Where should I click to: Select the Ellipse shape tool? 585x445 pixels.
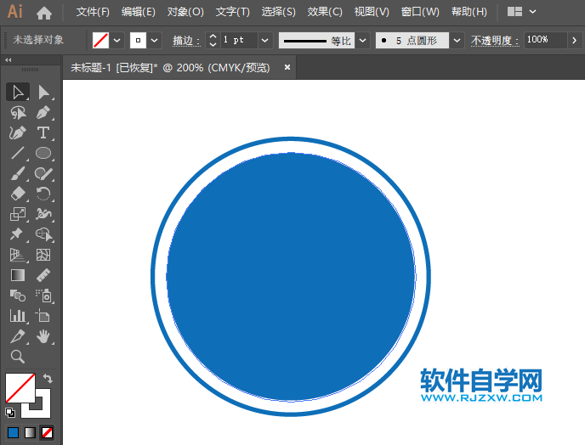[43, 154]
